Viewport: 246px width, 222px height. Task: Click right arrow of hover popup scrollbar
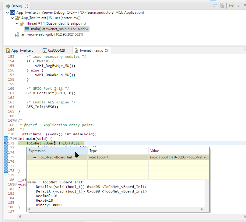click(202, 209)
